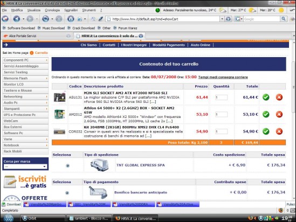Remove Athlon 64 5000+ with red X
This screenshot has width=296, height=222.
point(279,114)
